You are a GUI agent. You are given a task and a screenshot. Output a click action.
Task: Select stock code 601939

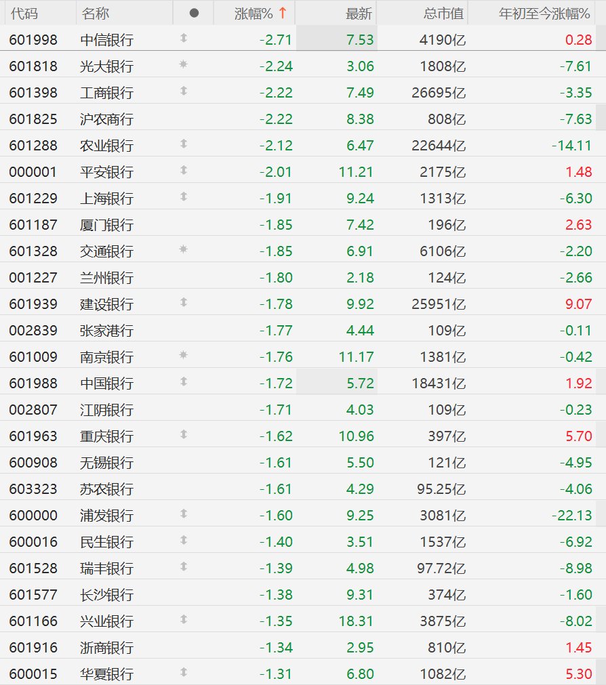click(x=33, y=304)
